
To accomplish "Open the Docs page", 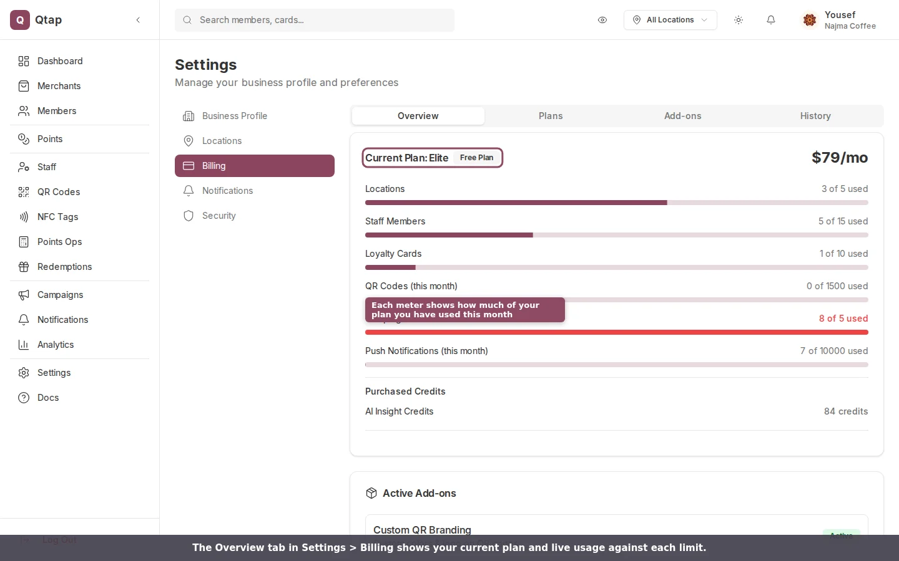I will [80, 398].
